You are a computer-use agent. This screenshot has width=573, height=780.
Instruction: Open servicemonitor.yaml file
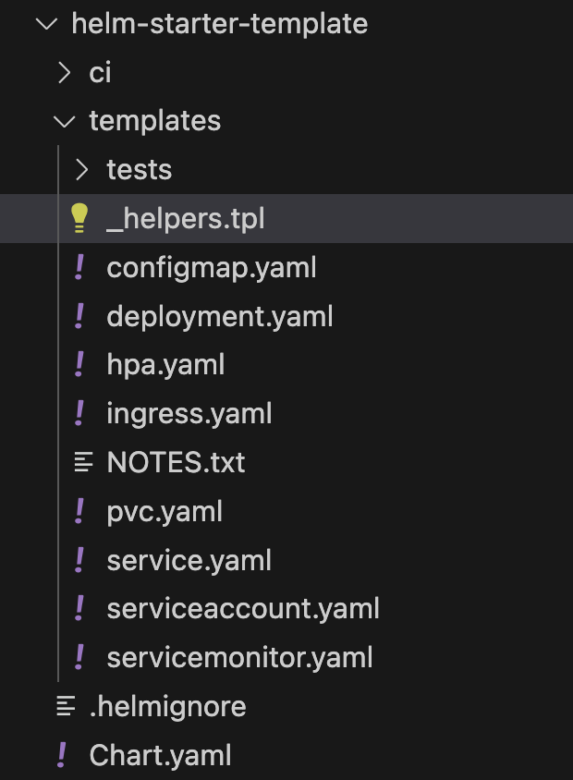[x=239, y=657]
